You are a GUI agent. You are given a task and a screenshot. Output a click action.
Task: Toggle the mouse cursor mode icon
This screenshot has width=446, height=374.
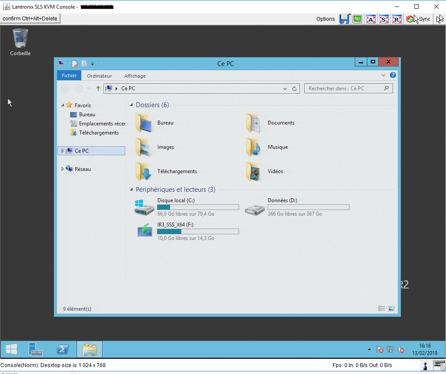coord(440,19)
